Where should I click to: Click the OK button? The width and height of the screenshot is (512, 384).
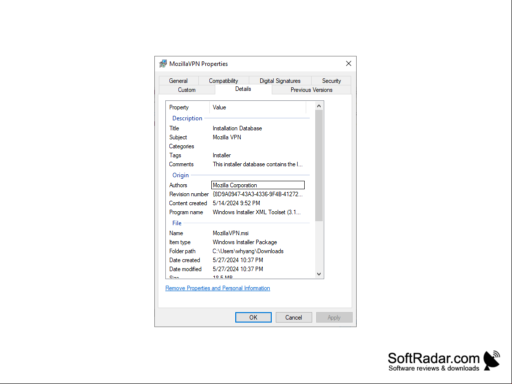[x=253, y=318]
